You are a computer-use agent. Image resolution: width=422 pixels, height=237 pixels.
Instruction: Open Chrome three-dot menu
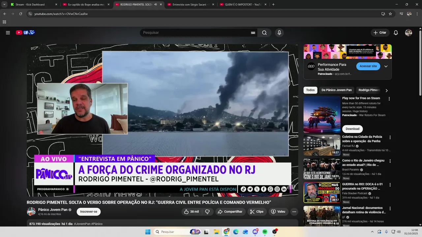click(x=417, y=14)
